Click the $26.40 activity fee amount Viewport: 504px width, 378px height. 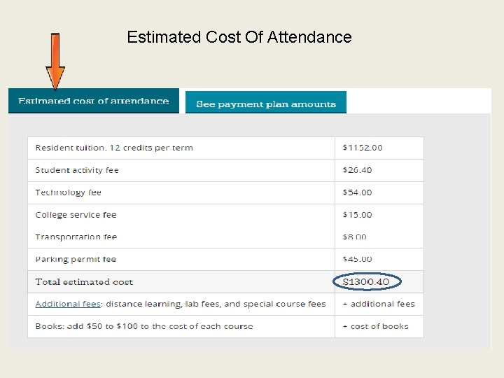(x=357, y=170)
